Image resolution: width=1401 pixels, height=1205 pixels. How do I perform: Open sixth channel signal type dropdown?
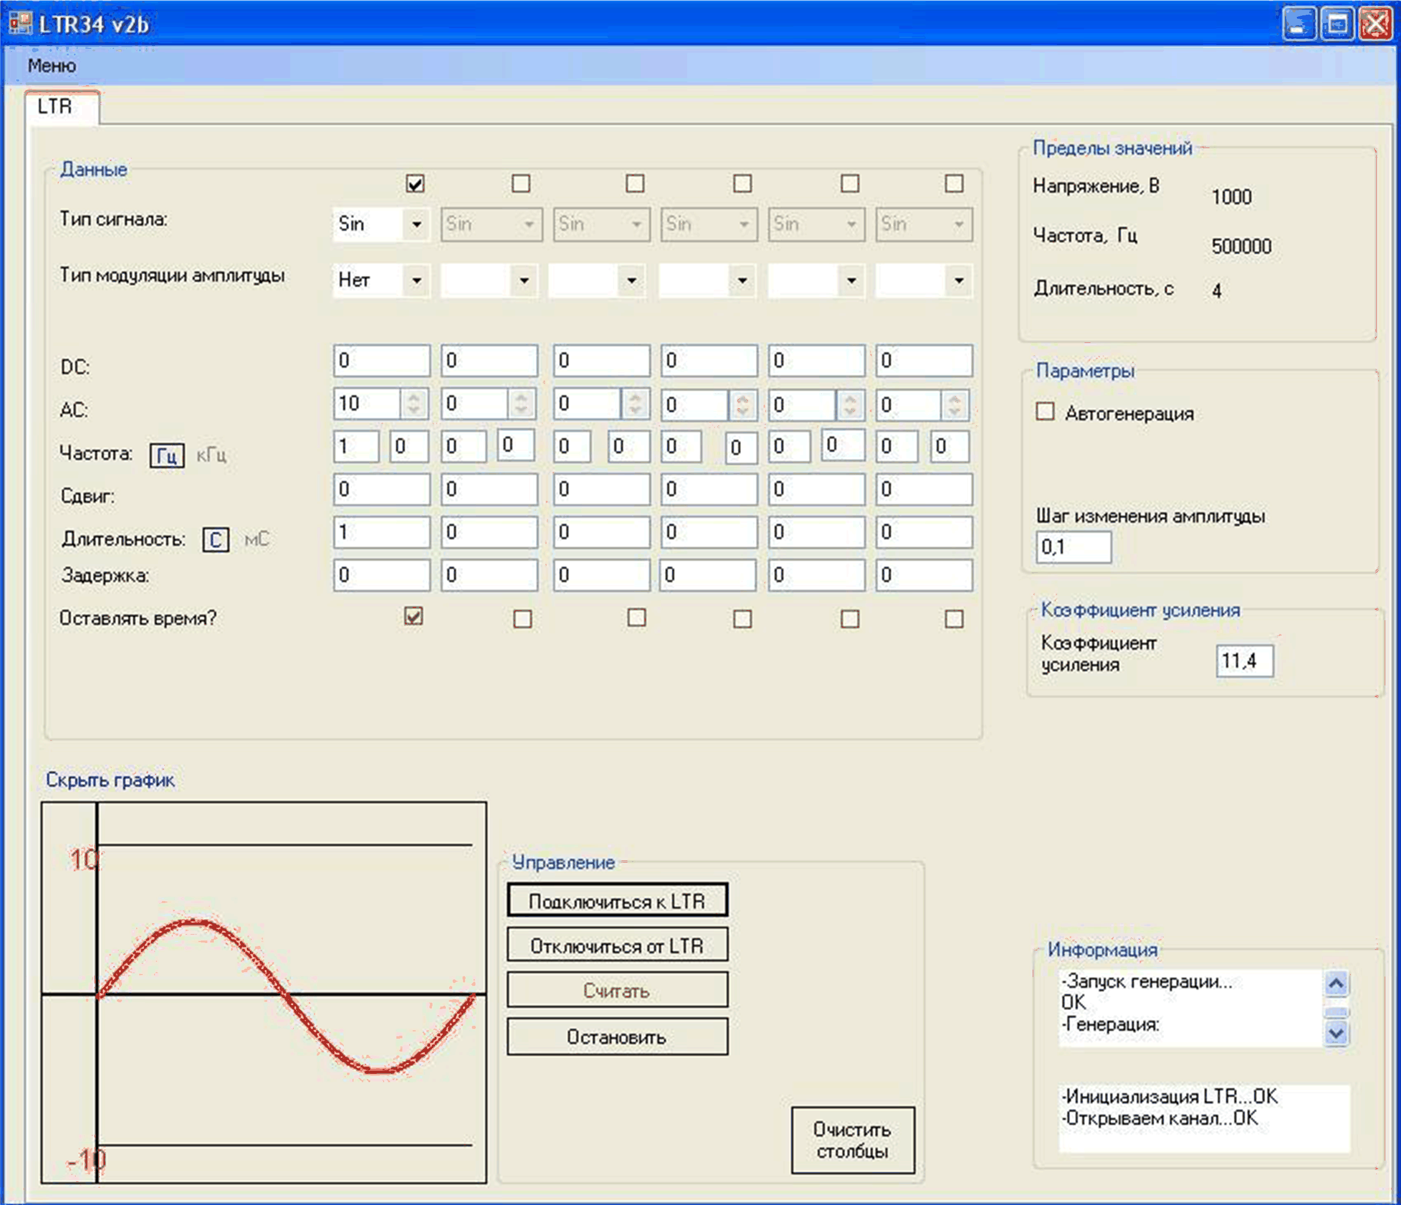click(x=924, y=225)
